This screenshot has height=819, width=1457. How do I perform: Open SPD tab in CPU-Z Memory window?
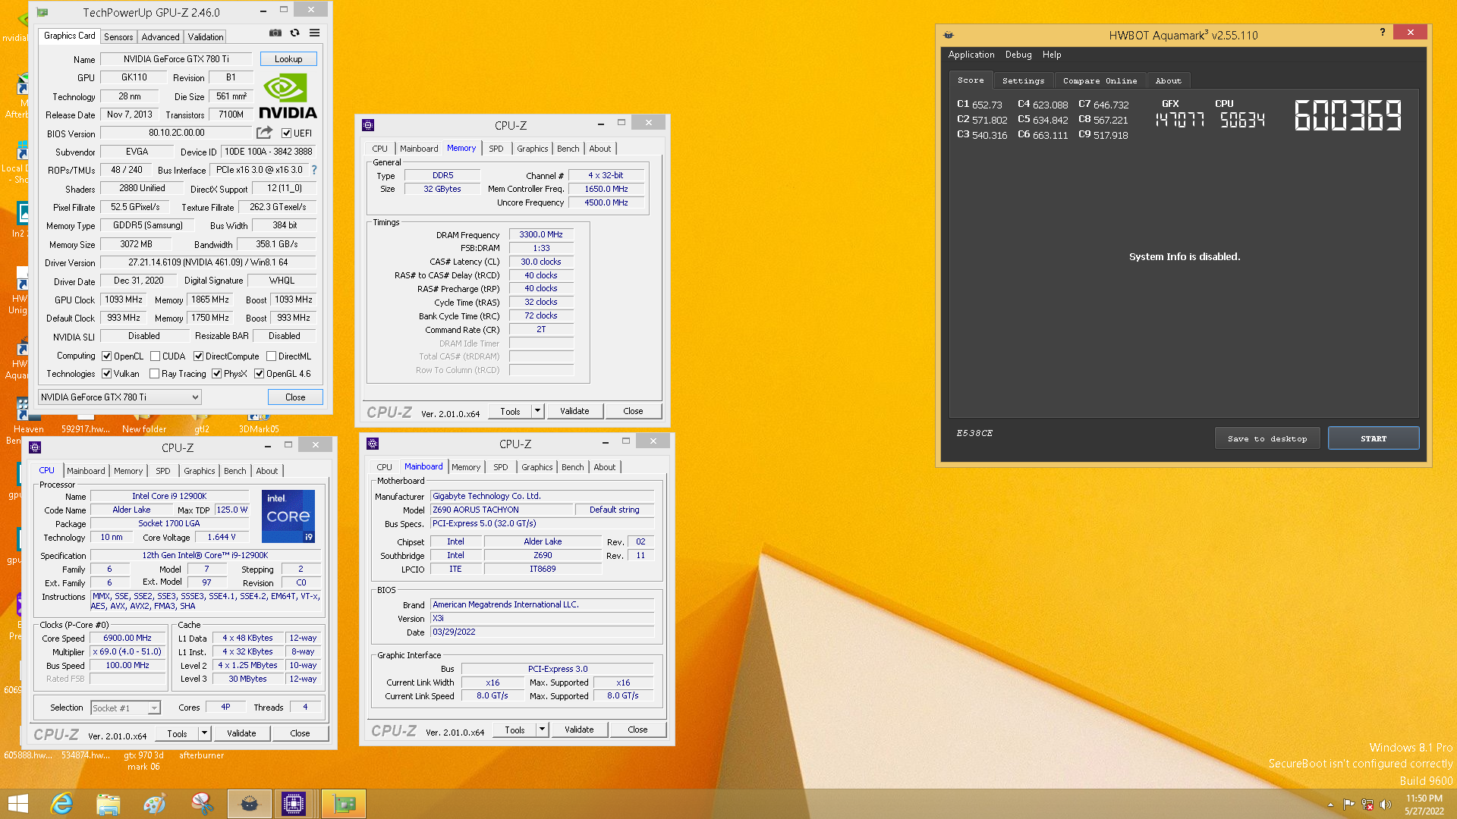click(x=496, y=149)
